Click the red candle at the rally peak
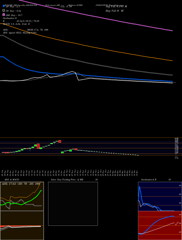This screenshot has height=240, width=182. (60, 141)
